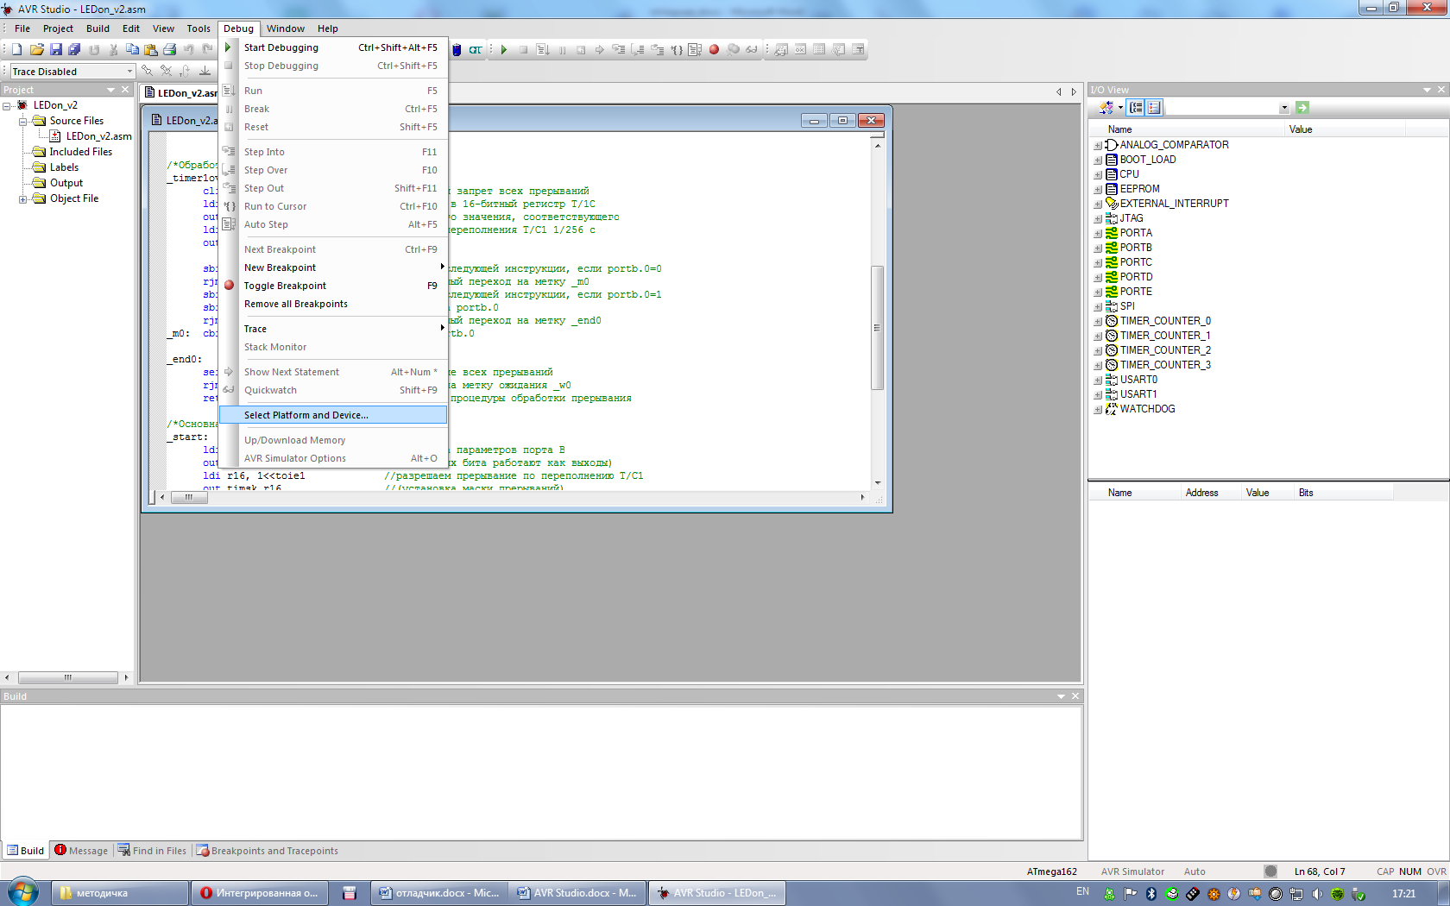Click the I/O View configuration icon

[1106, 108]
